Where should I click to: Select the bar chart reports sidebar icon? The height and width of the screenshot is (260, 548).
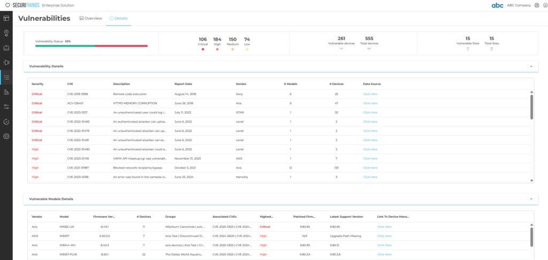point(6,92)
